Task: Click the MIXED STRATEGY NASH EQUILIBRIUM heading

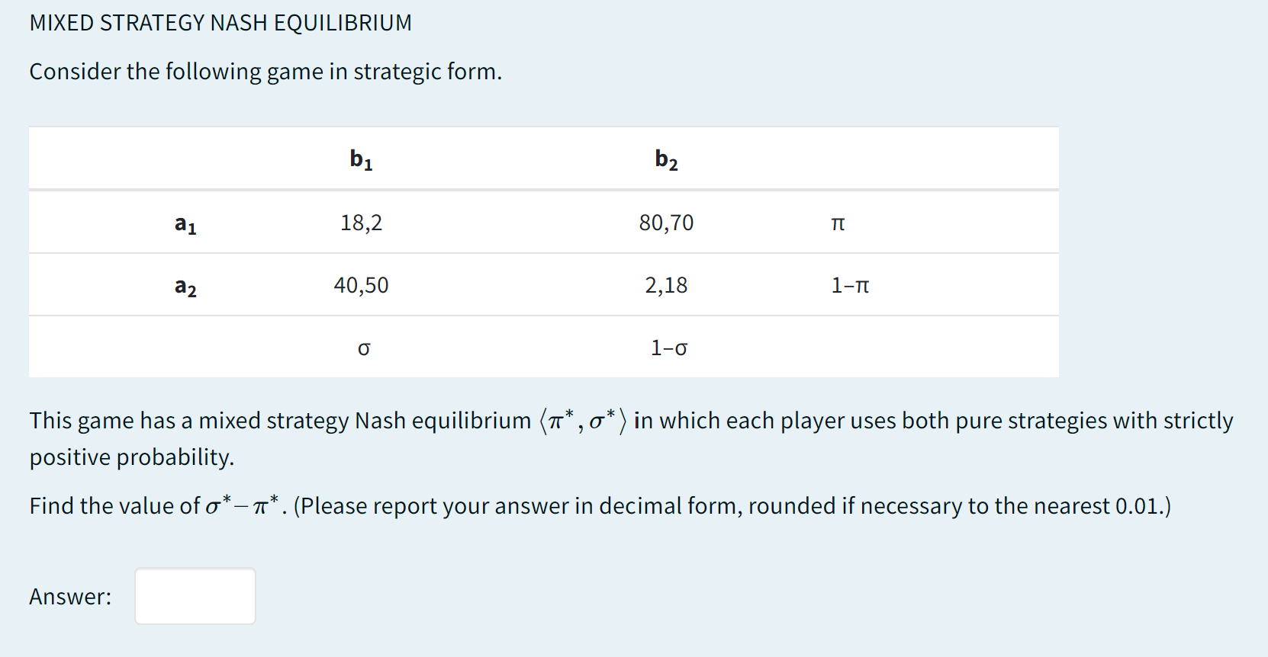Action: click(220, 22)
